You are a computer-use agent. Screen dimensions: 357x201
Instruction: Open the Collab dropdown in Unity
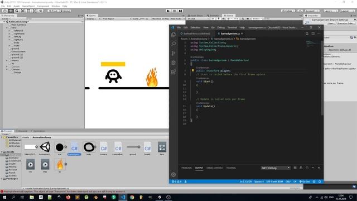tap(288, 11)
